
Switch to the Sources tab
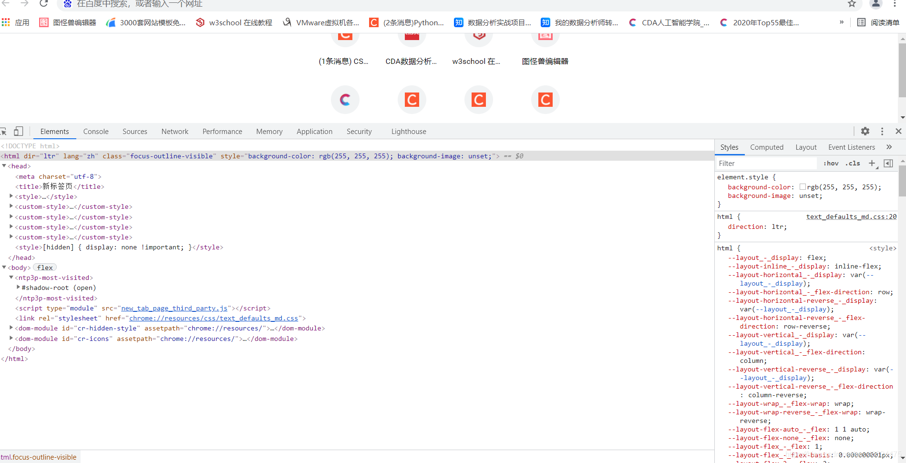[x=135, y=132]
